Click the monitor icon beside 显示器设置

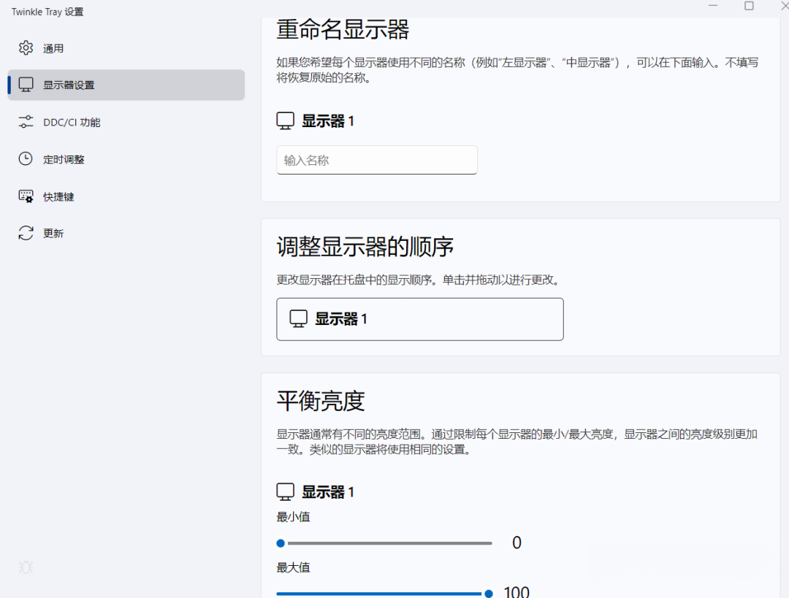26,85
